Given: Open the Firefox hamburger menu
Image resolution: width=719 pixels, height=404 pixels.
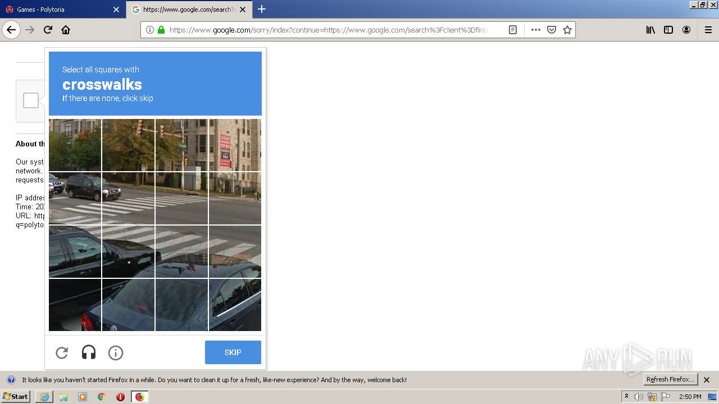Looking at the screenshot, I should point(708,30).
